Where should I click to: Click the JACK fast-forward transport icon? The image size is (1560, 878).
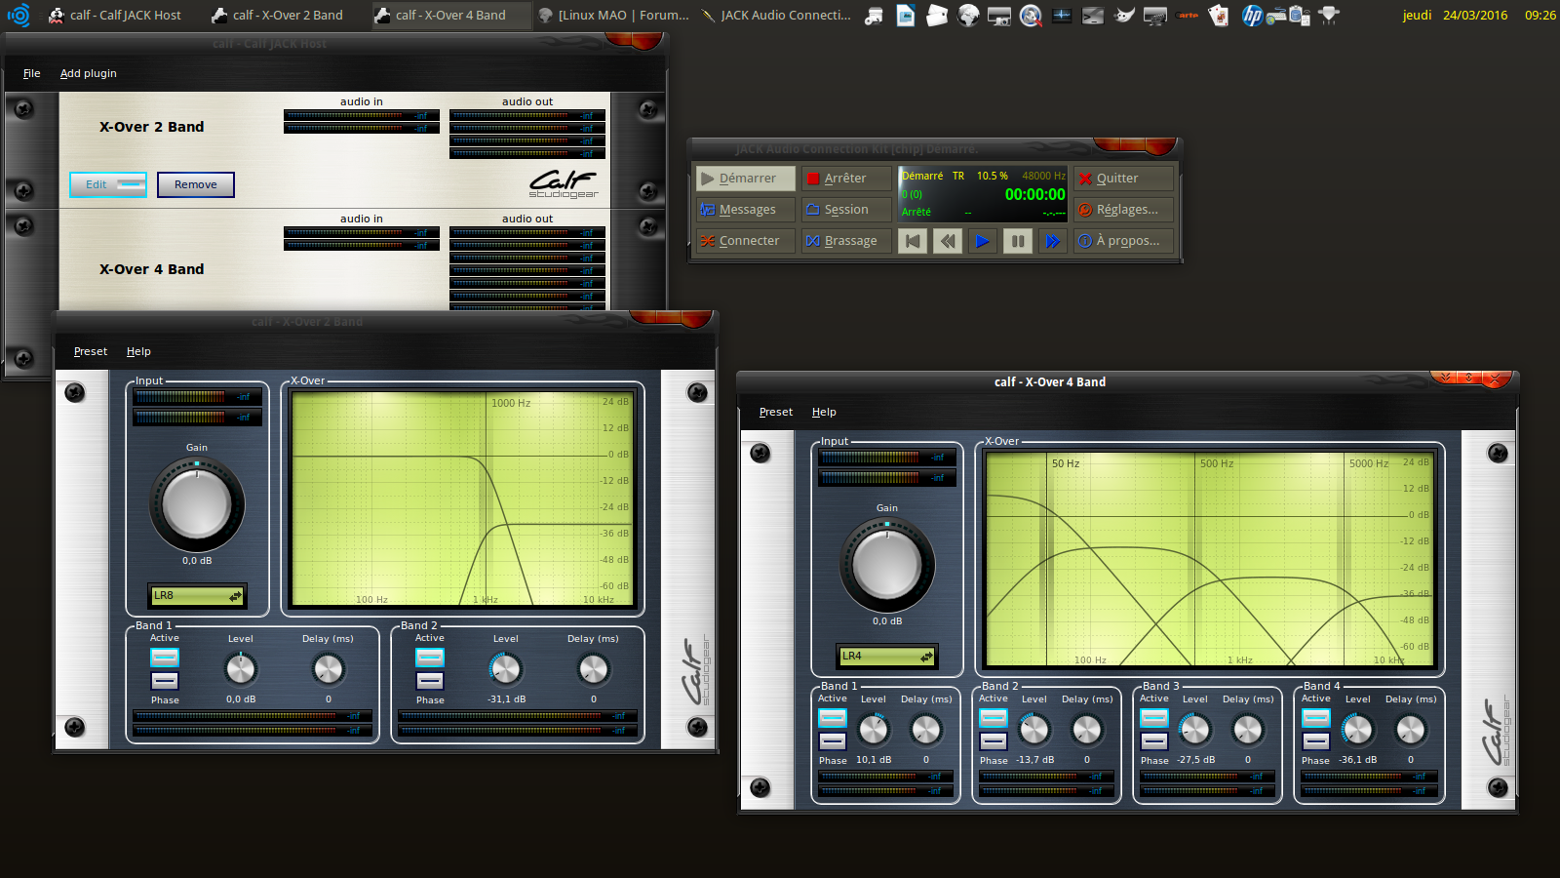click(x=1052, y=241)
